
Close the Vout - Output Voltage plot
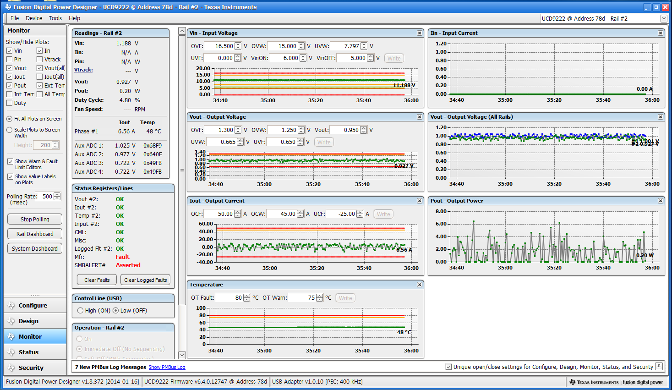click(x=419, y=117)
